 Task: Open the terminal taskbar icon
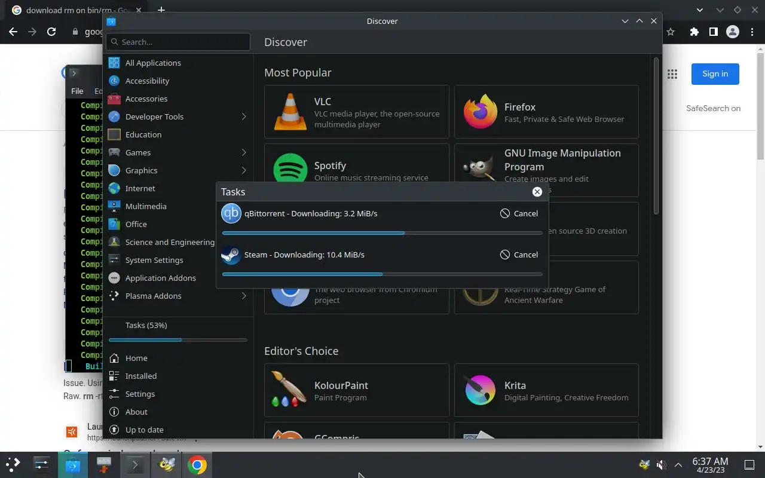[x=135, y=464]
